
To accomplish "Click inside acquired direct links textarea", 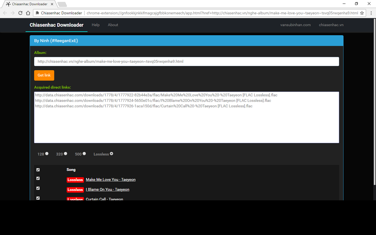I will [x=187, y=117].
